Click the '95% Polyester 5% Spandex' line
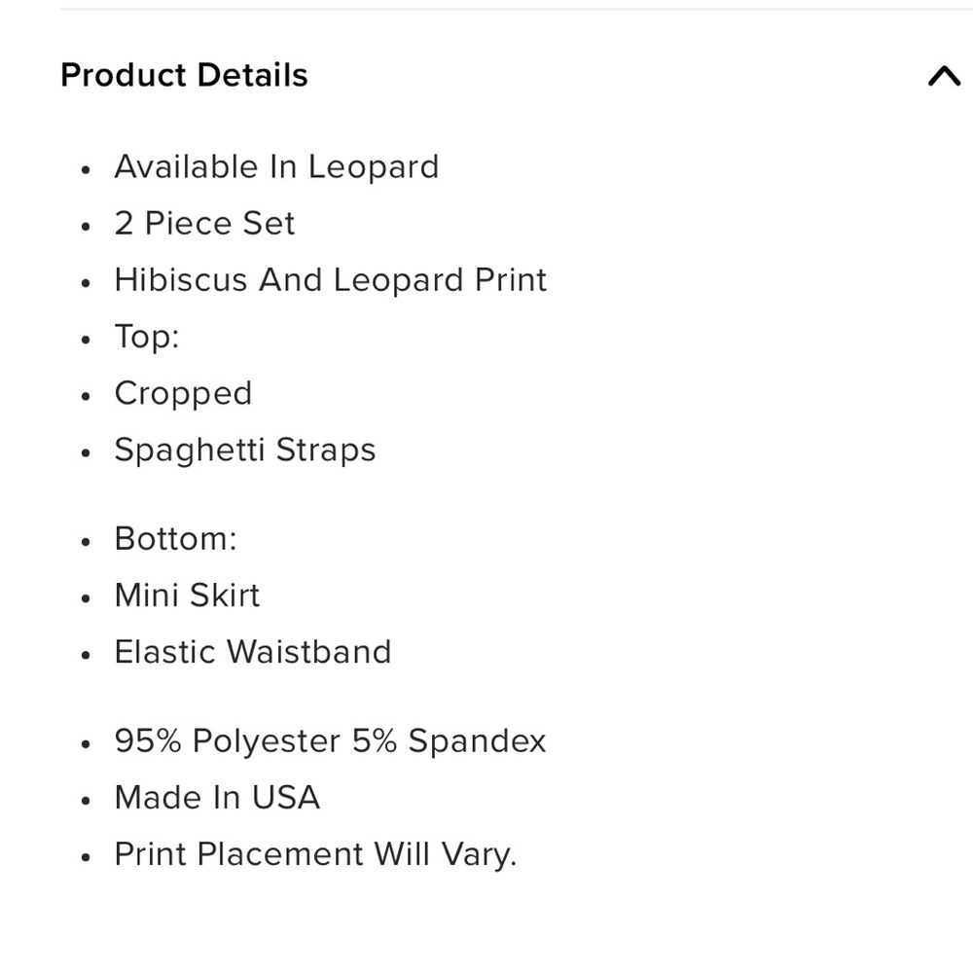This screenshot has height=973, width=973. point(330,741)
